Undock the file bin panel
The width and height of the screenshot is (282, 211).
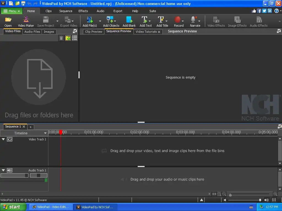(x=75, y=31)
